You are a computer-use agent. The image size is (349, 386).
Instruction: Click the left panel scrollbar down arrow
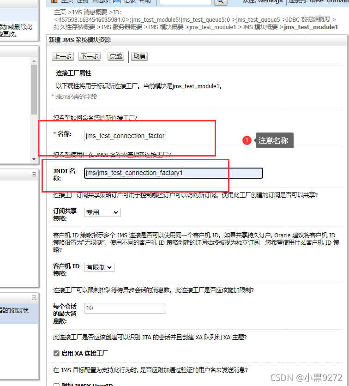pos(34,159)
